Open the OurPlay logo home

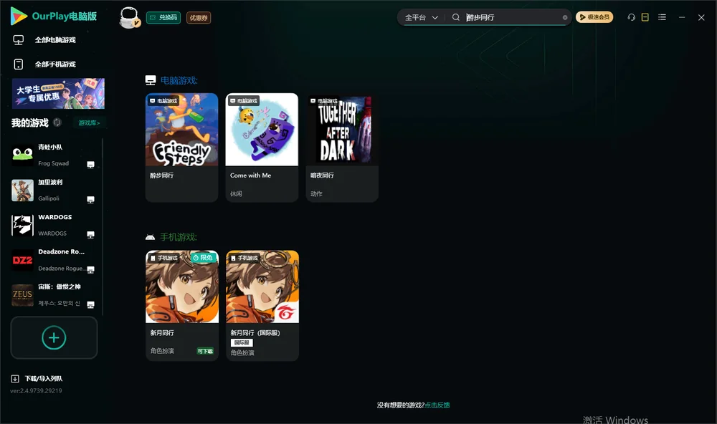54,16
